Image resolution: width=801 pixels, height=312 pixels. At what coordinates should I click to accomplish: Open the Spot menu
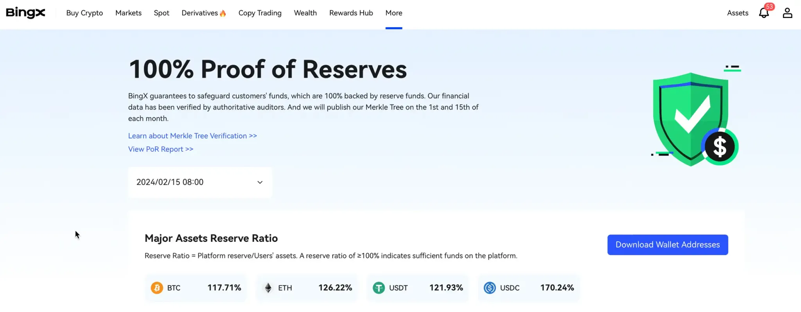click(162, 13)
